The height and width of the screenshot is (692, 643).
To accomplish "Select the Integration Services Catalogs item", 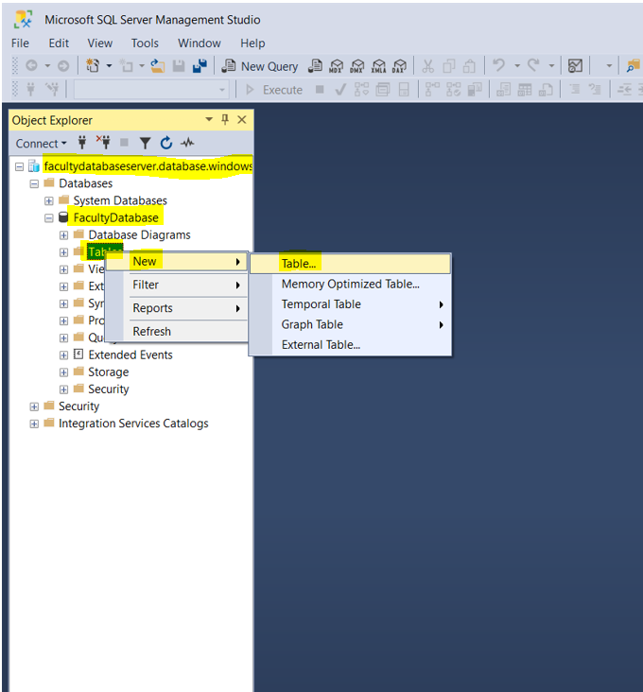I will 133,424.
